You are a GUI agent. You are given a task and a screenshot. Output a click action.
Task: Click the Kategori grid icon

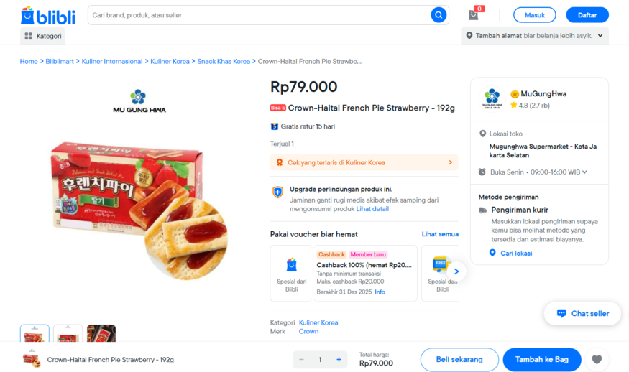28,36
